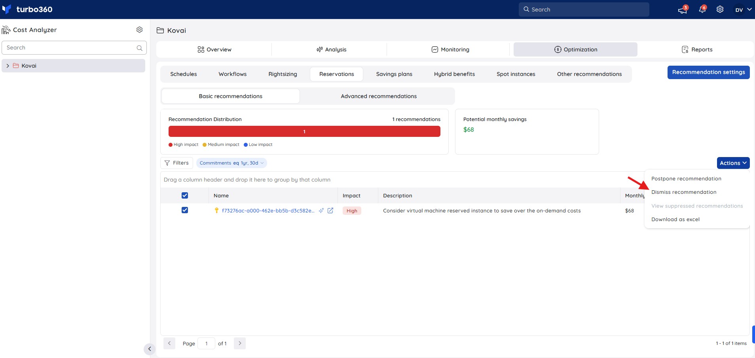Click the red distribution bar segment
This screenshot has height=358, width=755.
tap(304, 131)
